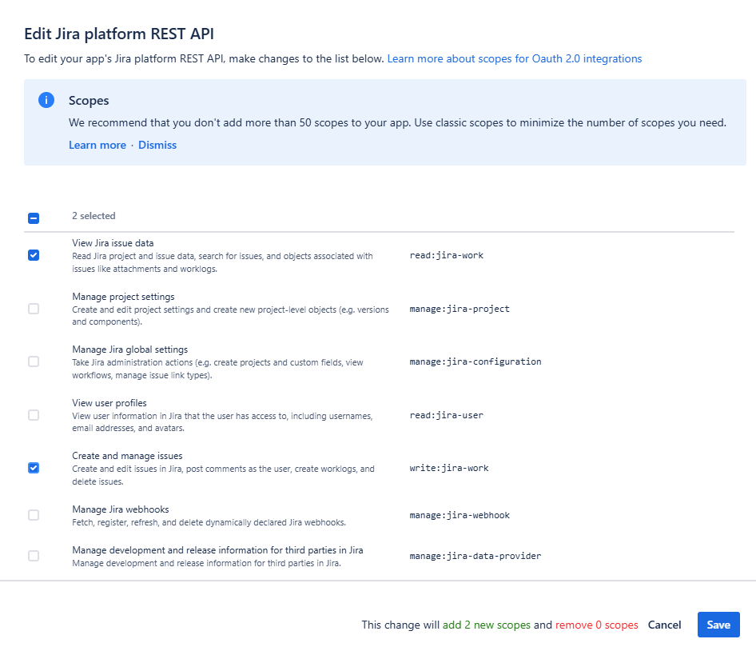Enable the Manage project settings scope
This screenshot has width=756, height=647.
pos(34,308)
